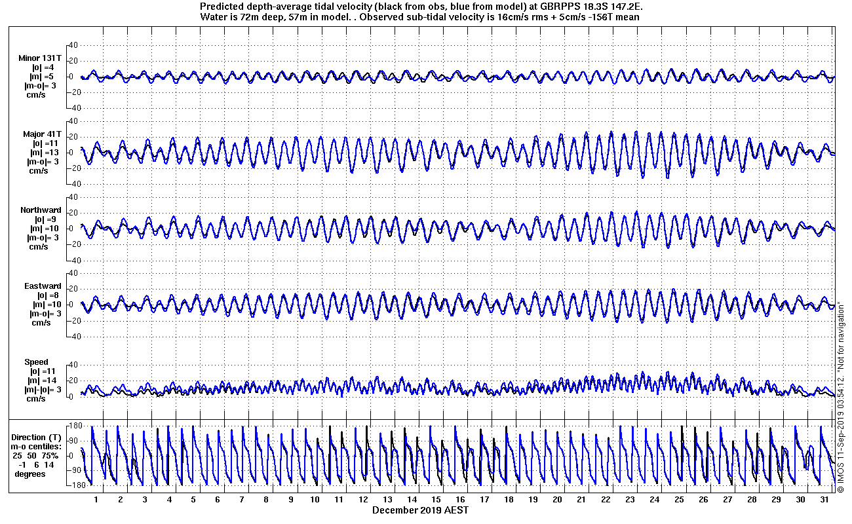Select the "Minor 131T" panel label
This screenshot has width=852, height=524.
40,58
